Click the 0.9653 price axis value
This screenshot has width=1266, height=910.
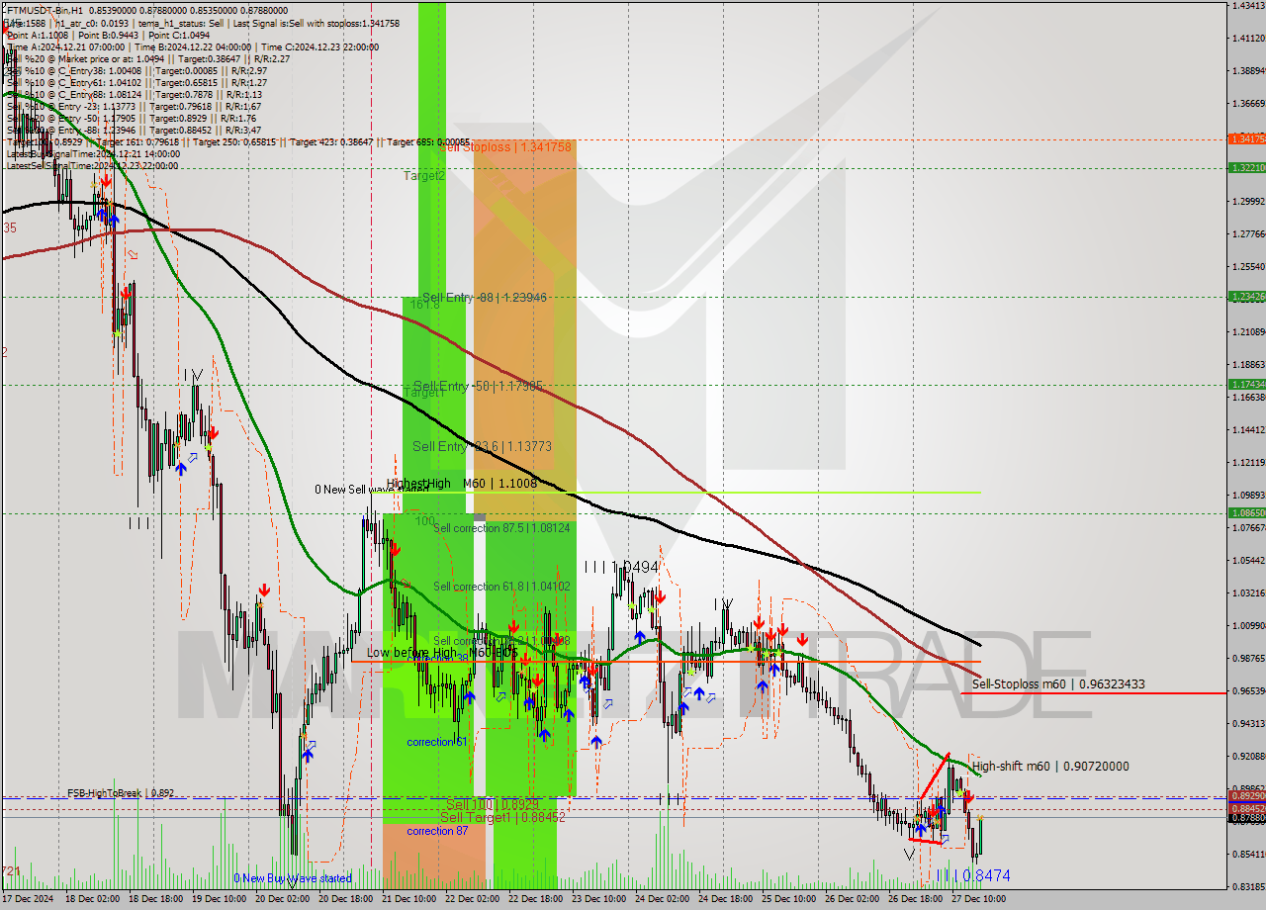pyautogui.click(x=1247, y=690)
